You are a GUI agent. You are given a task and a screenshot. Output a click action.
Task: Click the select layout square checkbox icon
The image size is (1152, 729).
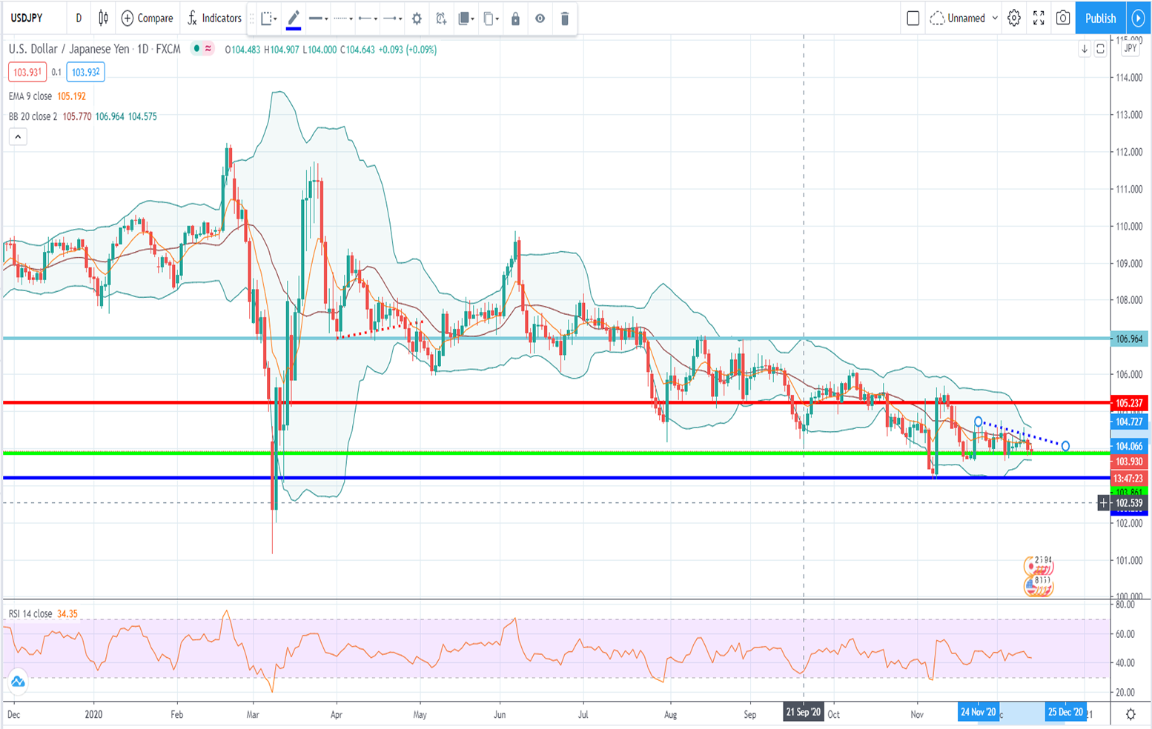click(x=913, y=19)
